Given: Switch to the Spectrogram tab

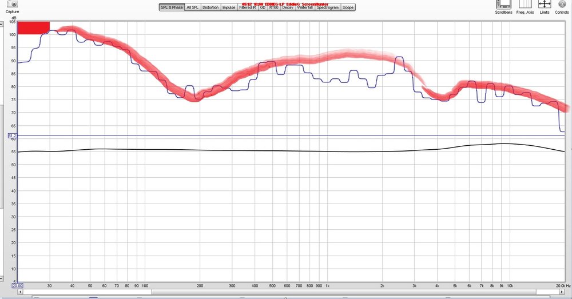Looking at the screenshot, I should click(328, 7).
